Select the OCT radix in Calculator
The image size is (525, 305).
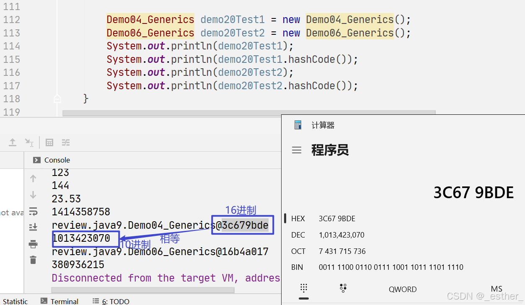click(x=298, y=251)
